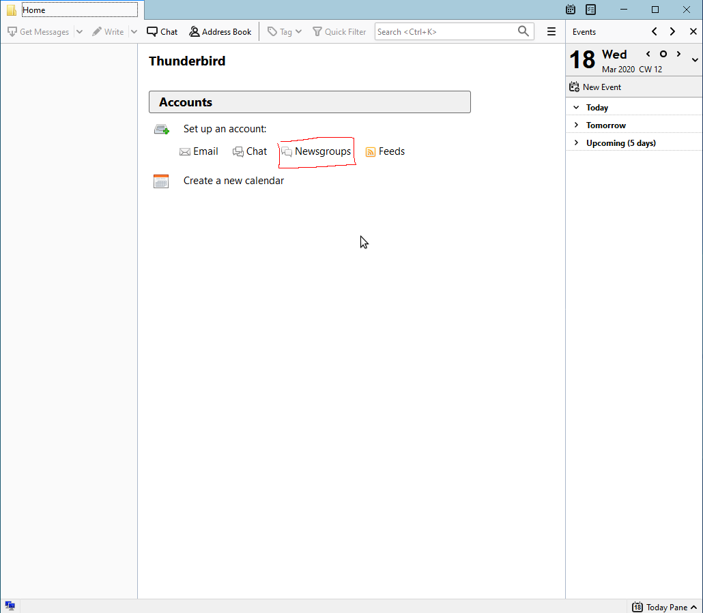The height and width of the screenshot is (613, 703).
Task: Click Create a new calendar
Action: point(233,181)
